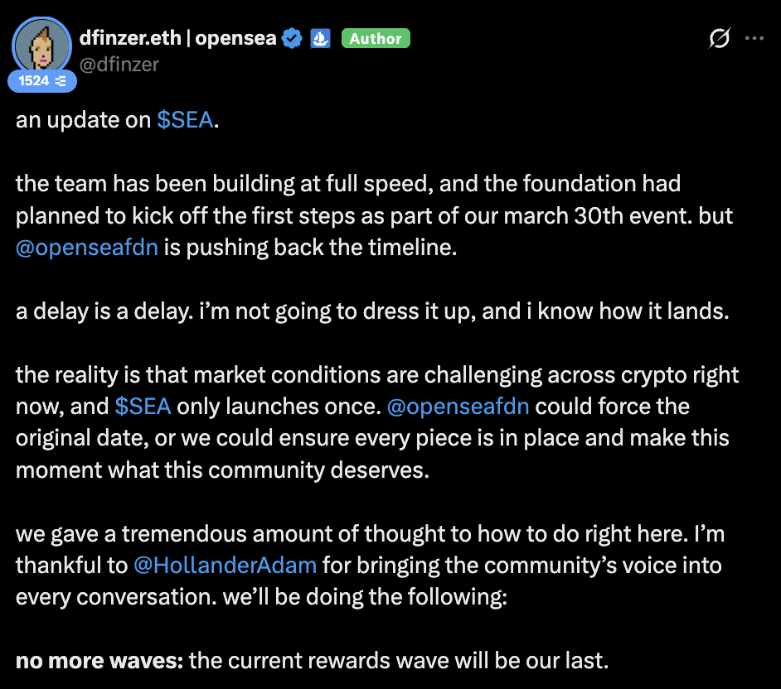Open $SEA cashtag before 'only launches once'
Viewport: 781px width, 689px height.
pyautogui.click(x=143, y=407)
